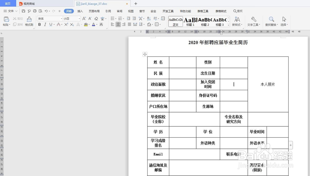Open the font size 小四 dropdown
Screen dimensions: 310x176
pyautogui.click(x=79, y=19)
